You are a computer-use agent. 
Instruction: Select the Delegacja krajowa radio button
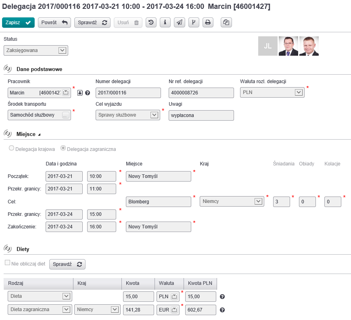(x=12, y=148)
